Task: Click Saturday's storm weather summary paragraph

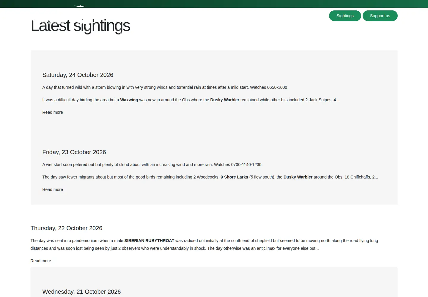Action: (165, 87)
